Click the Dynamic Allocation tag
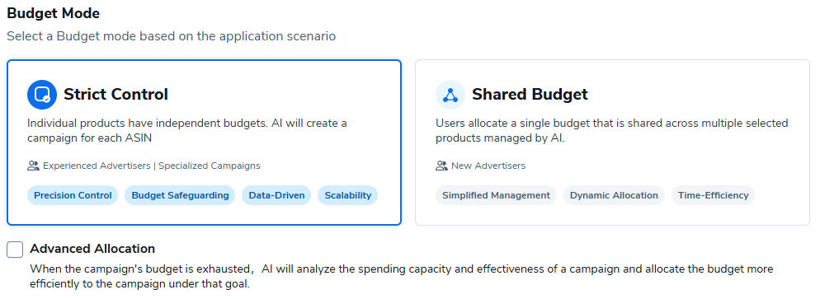The height and width of the screenshot is (299, 820). point(614,195)
